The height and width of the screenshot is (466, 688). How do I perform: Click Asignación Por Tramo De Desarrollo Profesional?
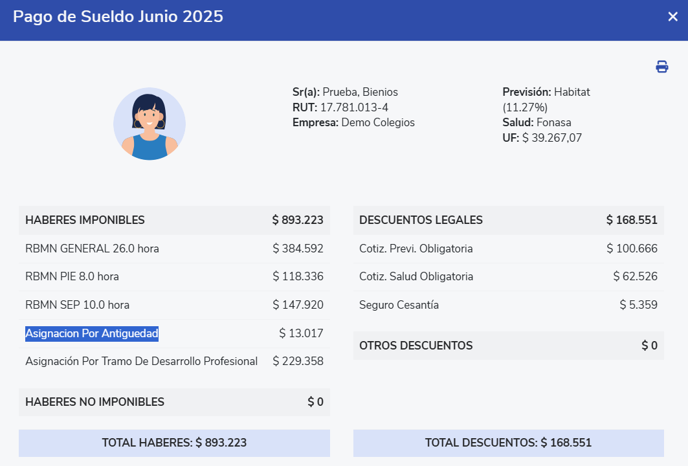(x=141, y=361)
